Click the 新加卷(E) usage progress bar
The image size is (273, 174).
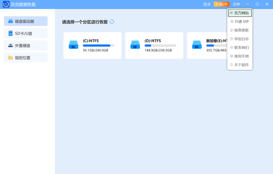pos(216,46)
